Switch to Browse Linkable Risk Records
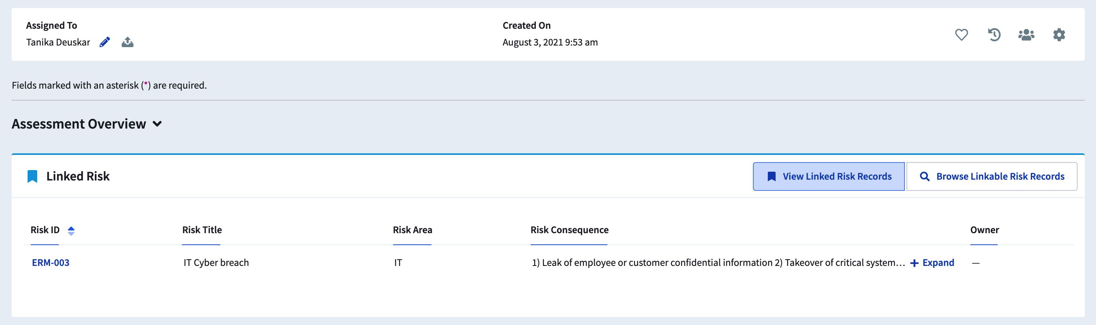Viewport: 1096px width, 325px height. (x=991, y=177)
